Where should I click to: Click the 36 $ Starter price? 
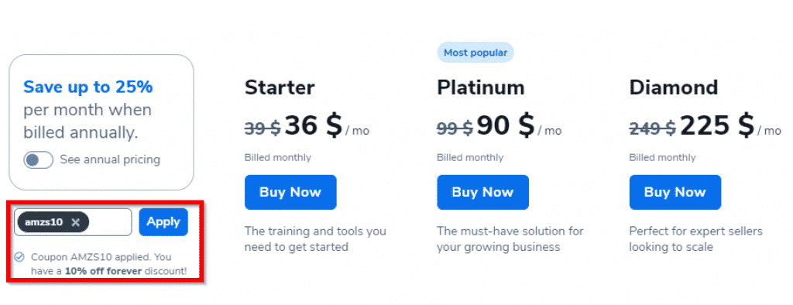(314, 125)
